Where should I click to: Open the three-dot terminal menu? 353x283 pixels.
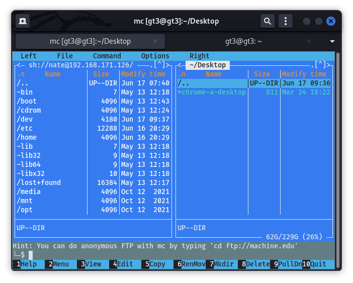point(286,21)
